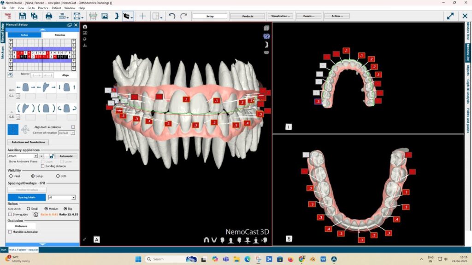Viewport: 472px width, 265px height.
Task: Click the Save floppy disk icon
Action: [x=22, y=16]
